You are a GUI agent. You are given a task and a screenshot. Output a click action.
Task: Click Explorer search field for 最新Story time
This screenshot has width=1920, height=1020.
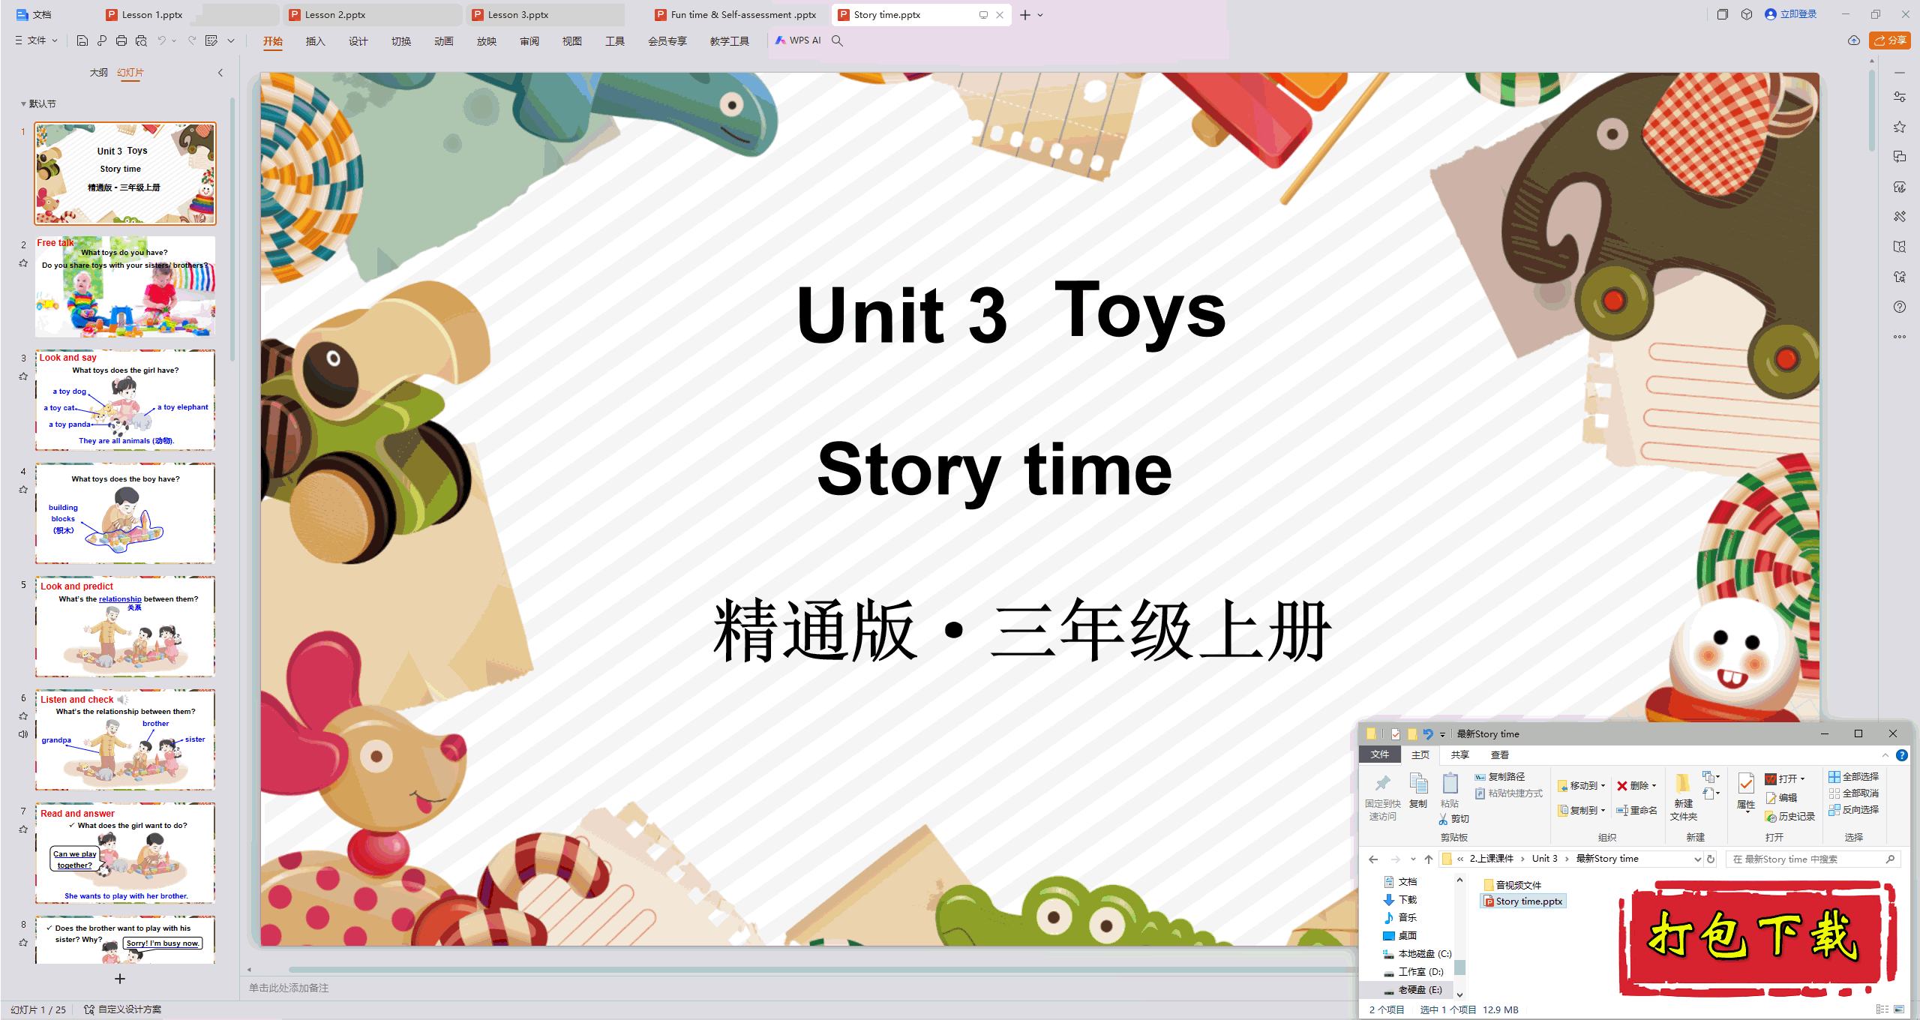coord(1813,859)
